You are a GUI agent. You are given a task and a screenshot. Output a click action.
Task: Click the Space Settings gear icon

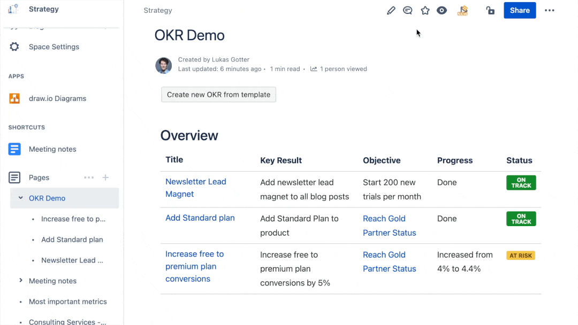pyautogui.click(x=14, y=47)
